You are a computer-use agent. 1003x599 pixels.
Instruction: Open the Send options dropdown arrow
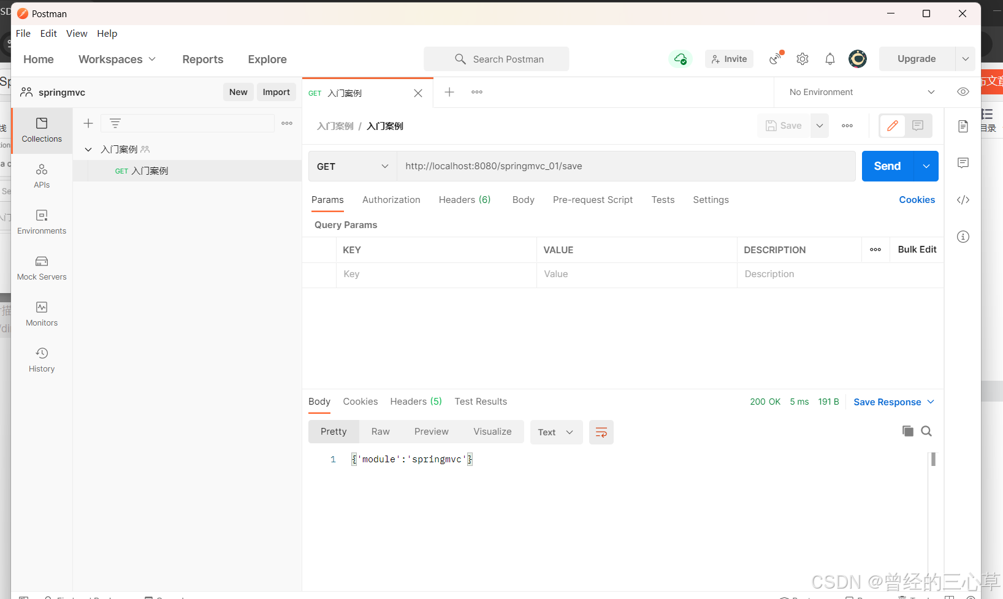coord(926,166)
